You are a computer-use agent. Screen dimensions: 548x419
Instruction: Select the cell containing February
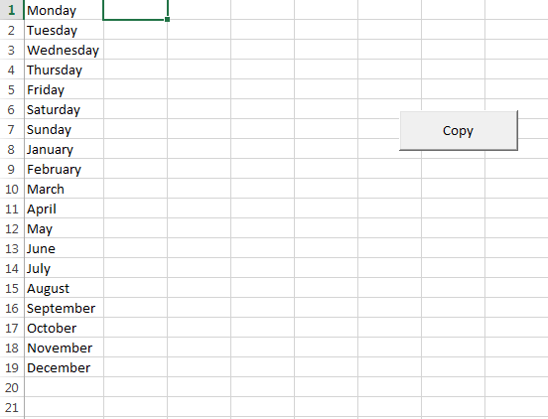(64, 169)
